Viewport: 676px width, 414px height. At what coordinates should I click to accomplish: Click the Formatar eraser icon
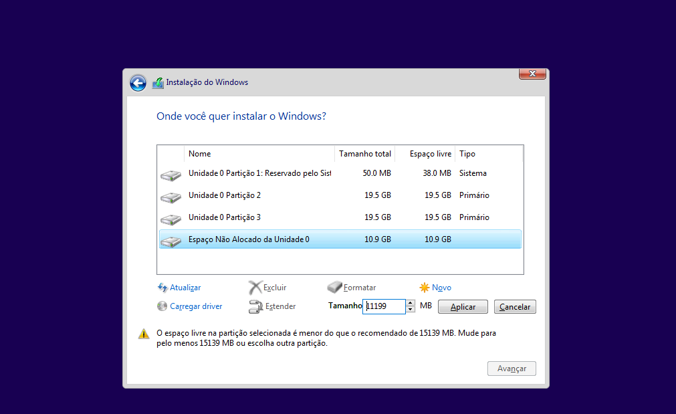[x=334, y=287]
